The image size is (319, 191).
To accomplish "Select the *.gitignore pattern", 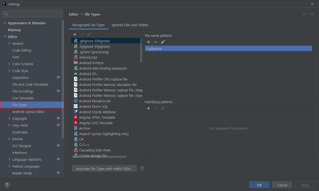I will pyautogui.click(x=229, y=49).
